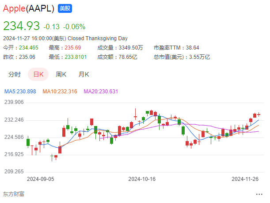Click the 成交额 value 78.65亿

(128, 57)
